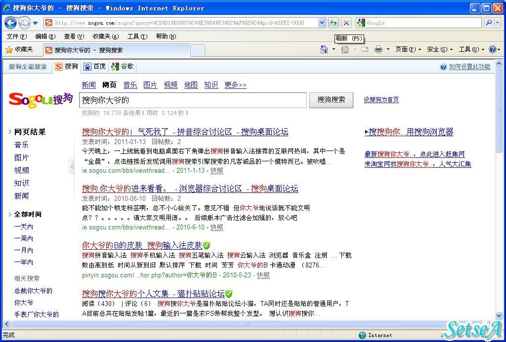Open a new blank tab

click(198, 51)
